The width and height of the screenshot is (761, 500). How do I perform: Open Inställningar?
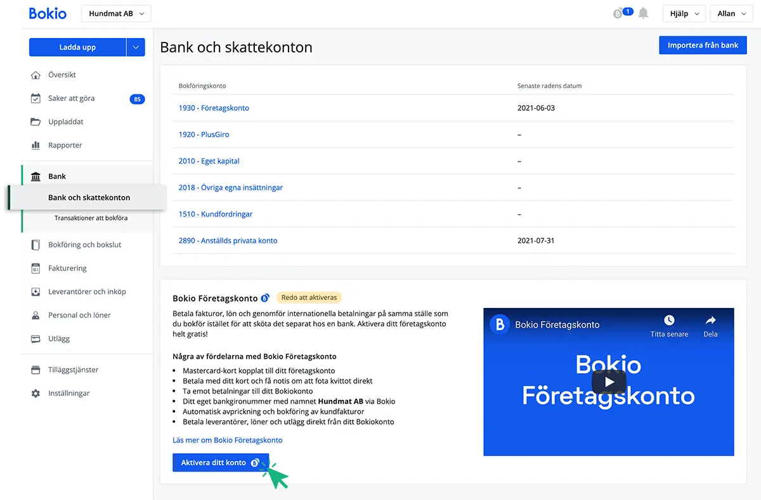pyautogui.click(x=68, y=393)
